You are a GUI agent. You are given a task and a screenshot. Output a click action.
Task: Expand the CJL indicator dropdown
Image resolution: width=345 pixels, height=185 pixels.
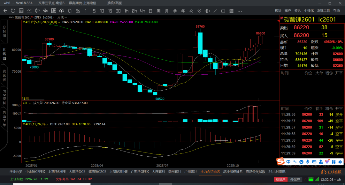30,103
